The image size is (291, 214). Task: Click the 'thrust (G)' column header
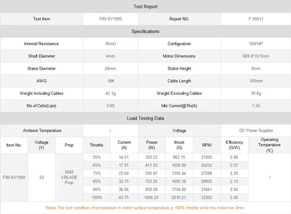[179, 145]
